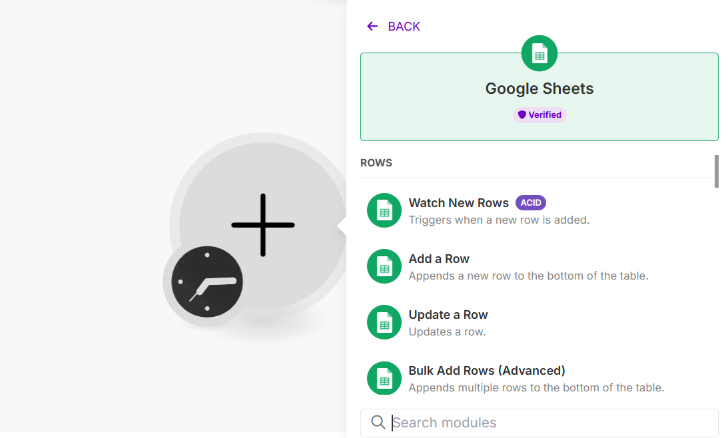The height and width of the screenshot is (438, 728).
Task: Click the ROWS section heading
Action: coord(376,163)
